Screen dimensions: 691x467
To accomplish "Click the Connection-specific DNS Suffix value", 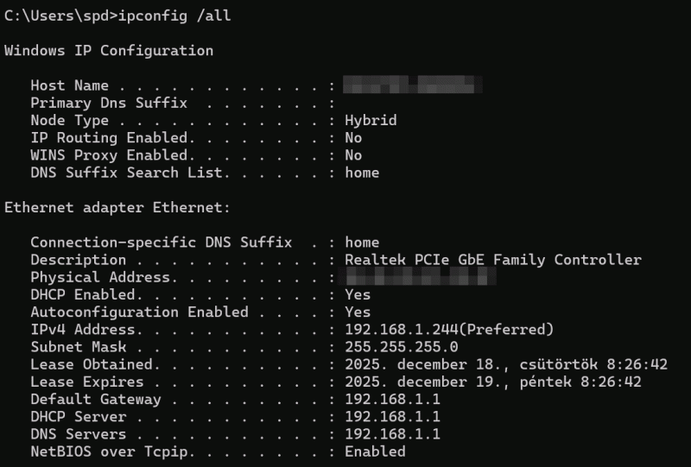I will (362, 243).
